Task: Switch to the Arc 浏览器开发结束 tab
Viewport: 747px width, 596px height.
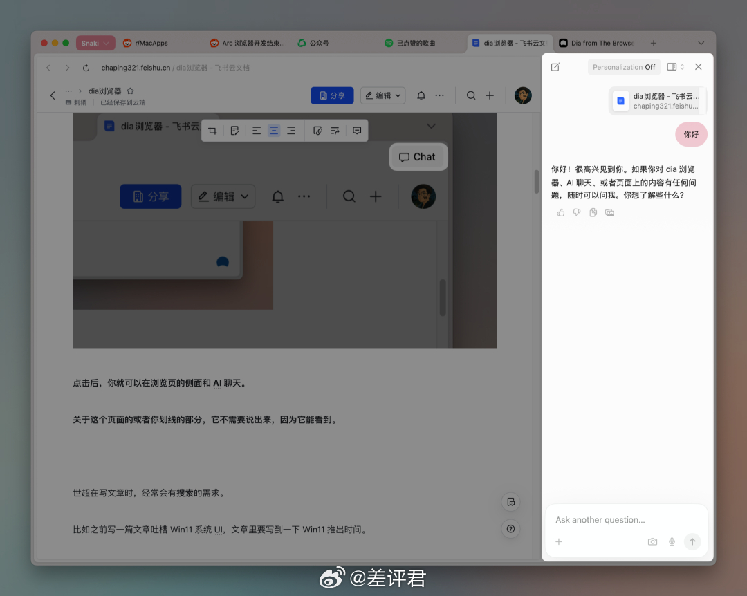Action: pyautogui.click(x=247, y=43)
